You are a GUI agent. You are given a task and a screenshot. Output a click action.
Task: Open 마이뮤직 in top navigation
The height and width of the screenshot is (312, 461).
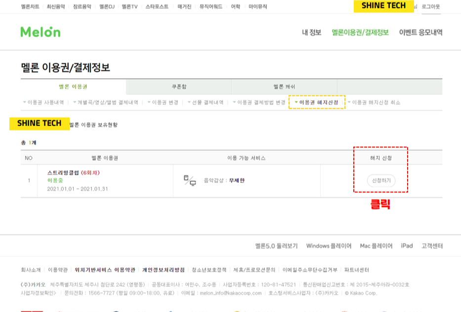[x=258, y=6]
